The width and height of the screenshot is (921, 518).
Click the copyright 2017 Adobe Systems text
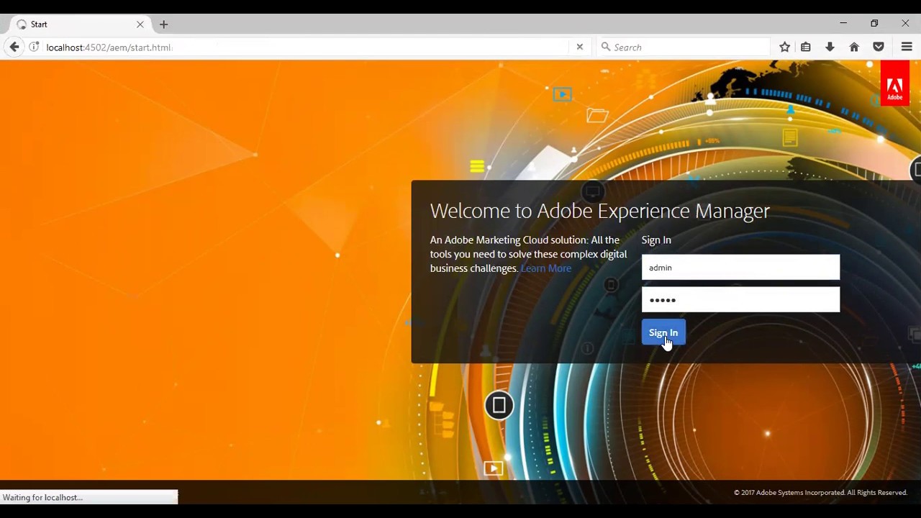tap(820, 493)
